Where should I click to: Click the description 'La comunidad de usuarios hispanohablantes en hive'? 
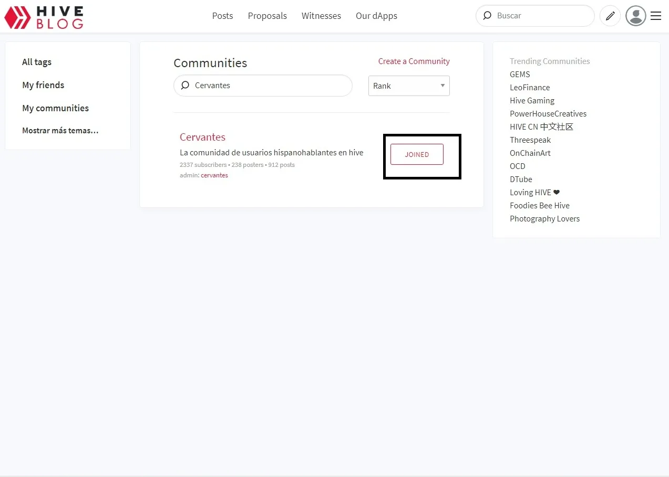(x=272, y=153)
